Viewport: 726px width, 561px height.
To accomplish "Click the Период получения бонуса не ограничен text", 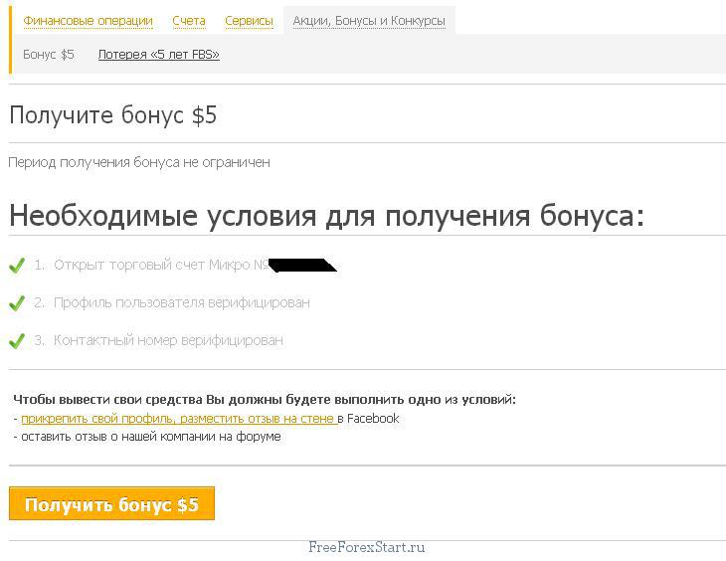I will point(139,162).
